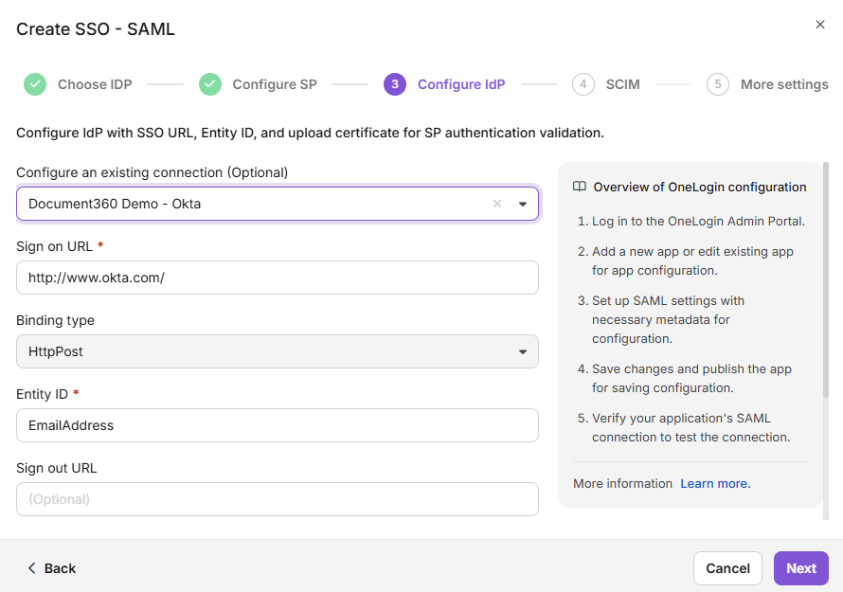
Task: Select the Configure IdP step label
Action: [461, 84]
